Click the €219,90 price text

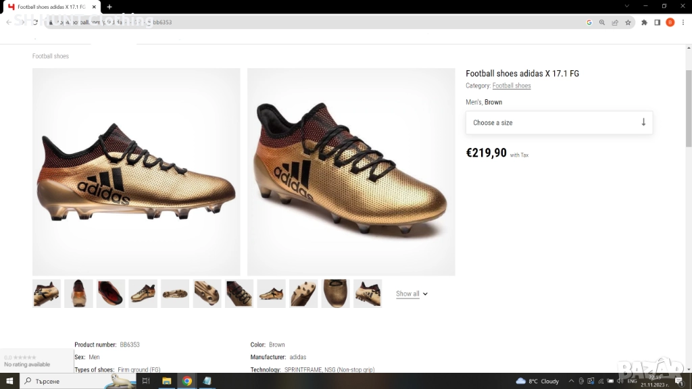tap(487, 153)
